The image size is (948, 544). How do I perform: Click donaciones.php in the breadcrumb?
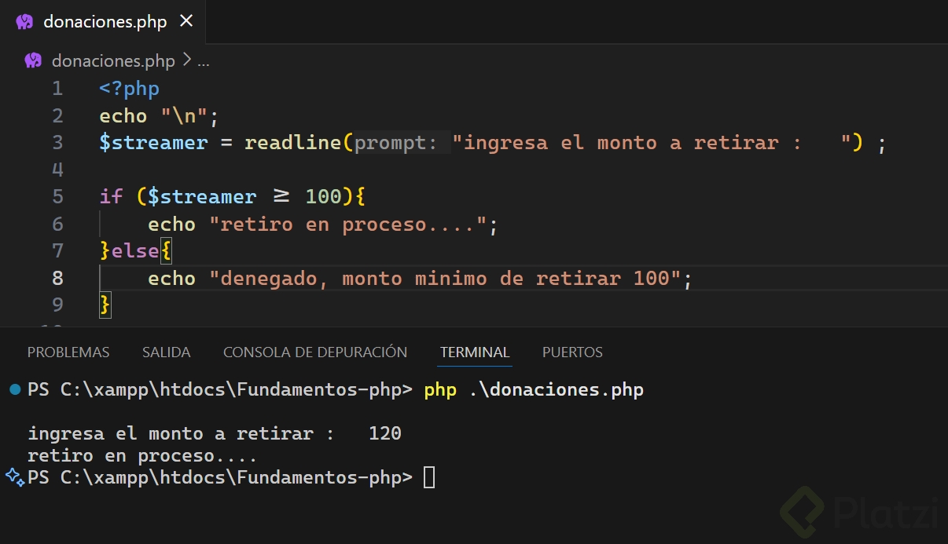[x=113, y=60]
